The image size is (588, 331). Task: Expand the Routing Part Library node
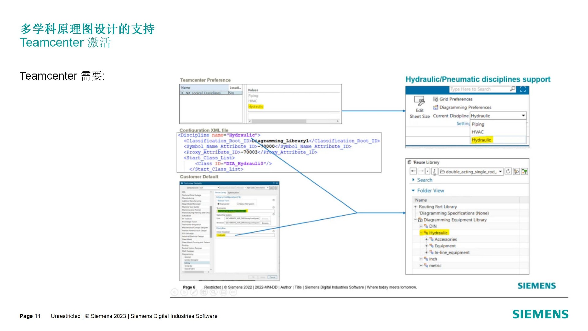pos(416,207)
